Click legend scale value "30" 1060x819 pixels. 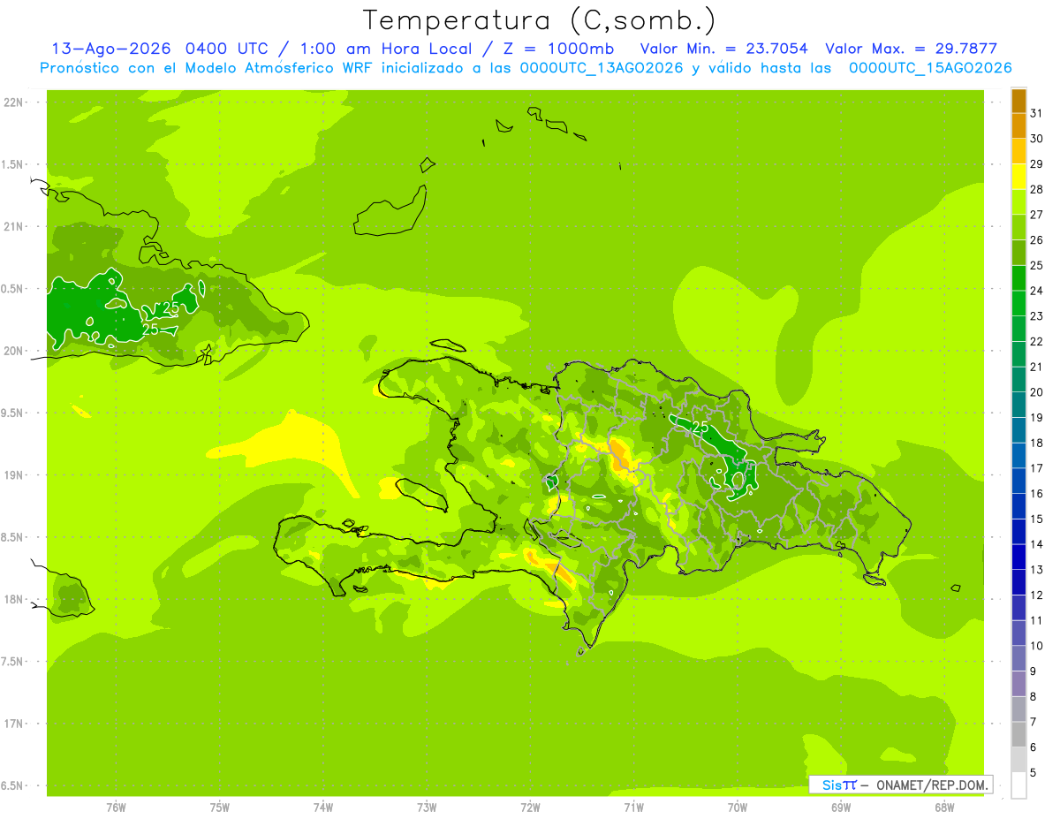1037,139
